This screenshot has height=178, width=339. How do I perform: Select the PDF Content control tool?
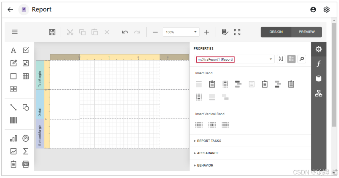point(26,164)
